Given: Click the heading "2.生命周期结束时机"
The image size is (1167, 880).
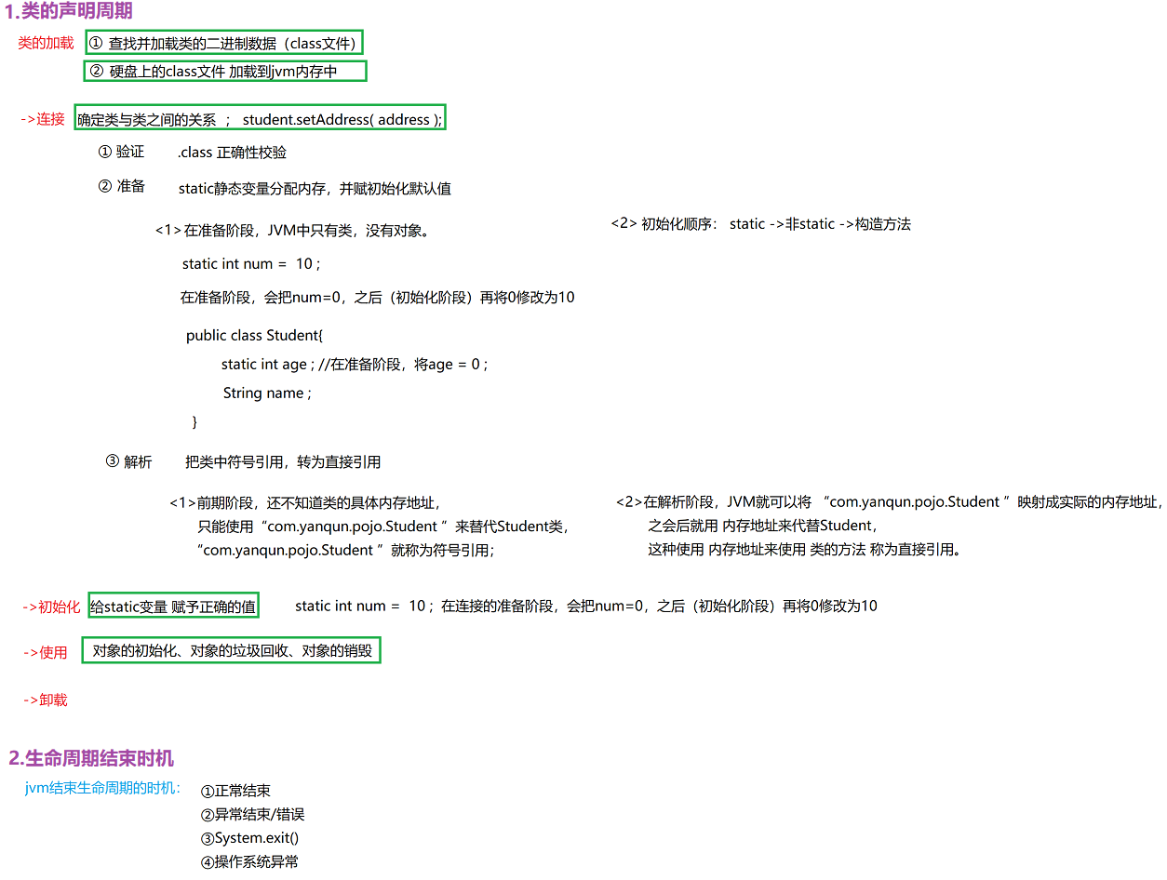Looking at the screenshot, I should coord(91,758).
